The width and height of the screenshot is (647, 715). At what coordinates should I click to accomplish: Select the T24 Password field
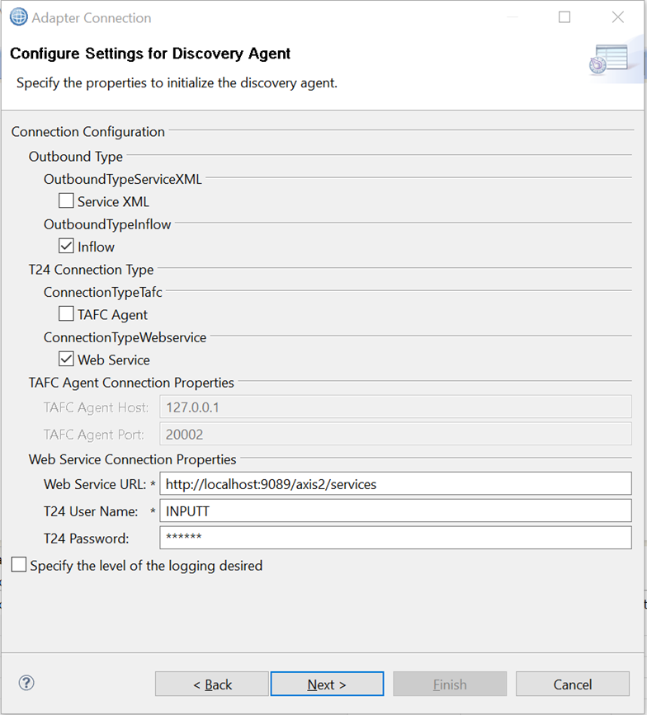[x=394, y=538]
